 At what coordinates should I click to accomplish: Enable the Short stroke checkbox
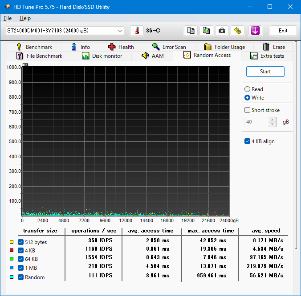(x=247, y=110)
